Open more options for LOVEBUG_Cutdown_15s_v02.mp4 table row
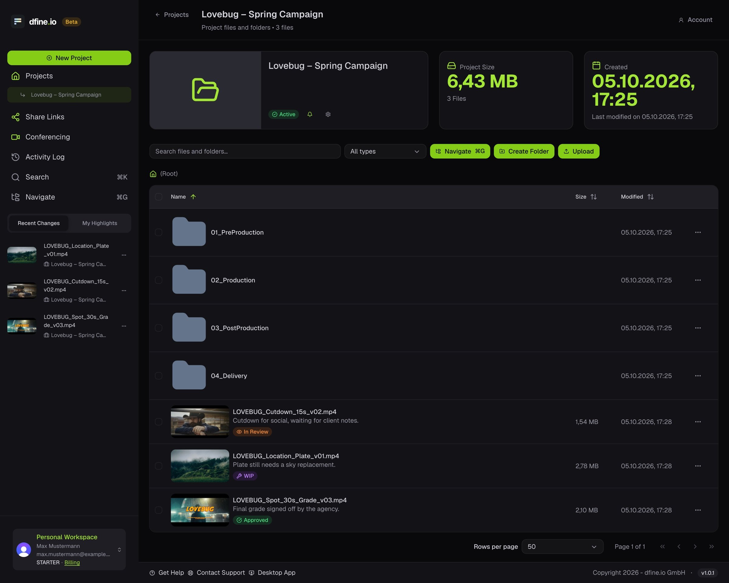Viewport: 729px width, 583px height. (x=698, y=421)
